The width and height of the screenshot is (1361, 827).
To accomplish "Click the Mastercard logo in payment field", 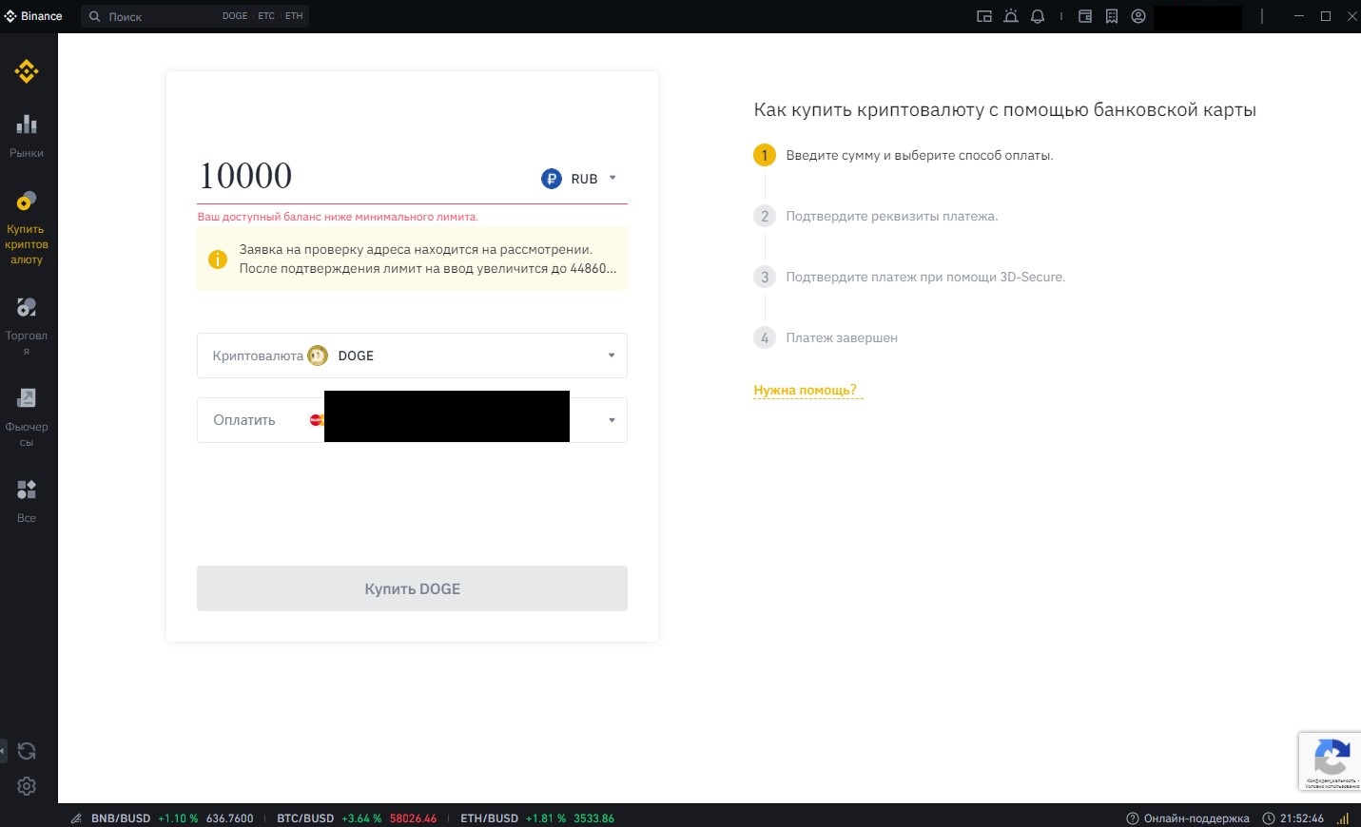I will click(x=317, y=420).
